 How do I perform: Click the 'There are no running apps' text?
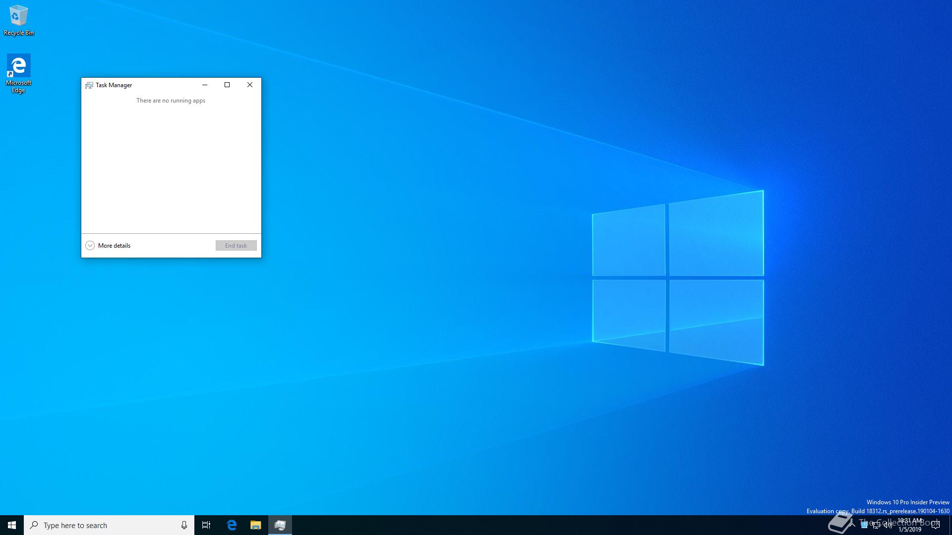(171, 101)
